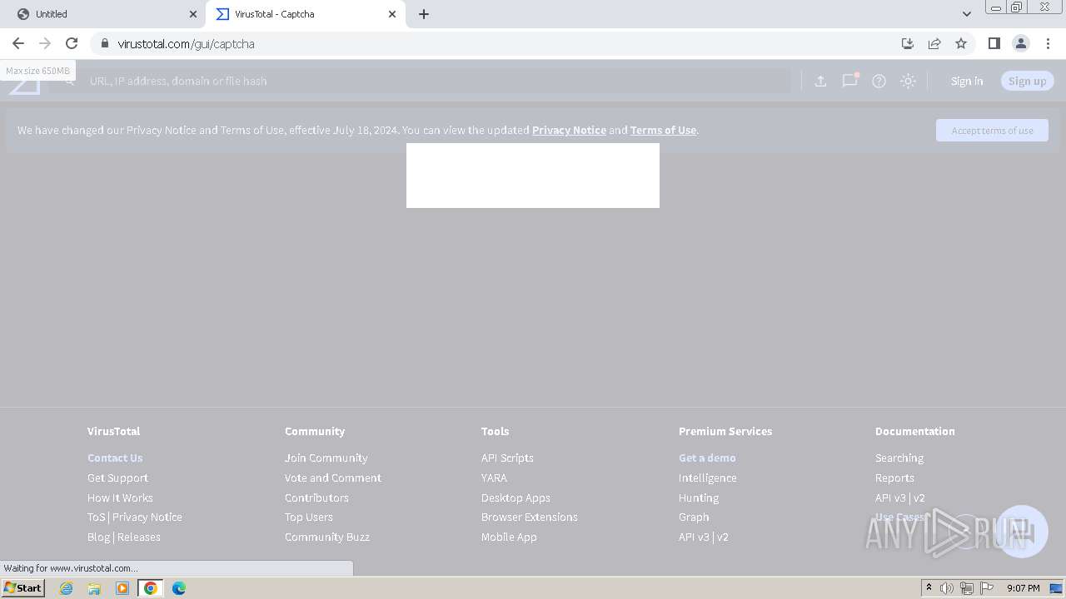Click Accept terms of use button

[992, 130]
